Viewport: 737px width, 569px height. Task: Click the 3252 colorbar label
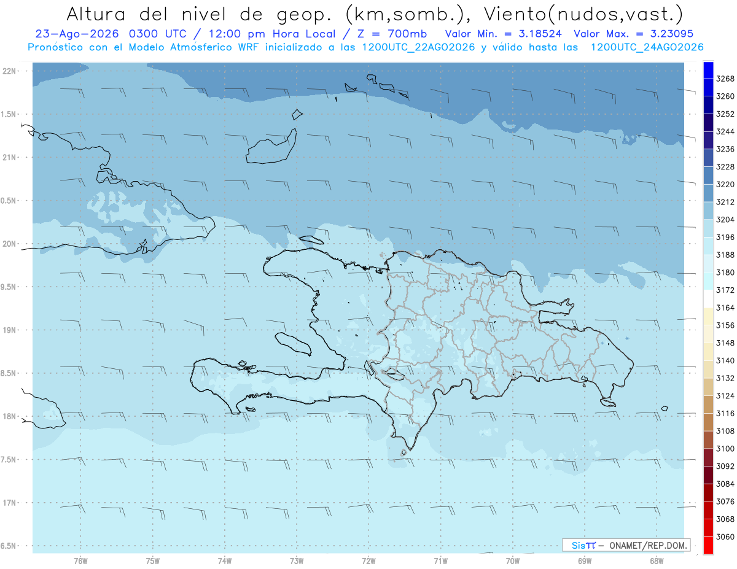pyautogui.click(x=725, y=114)
